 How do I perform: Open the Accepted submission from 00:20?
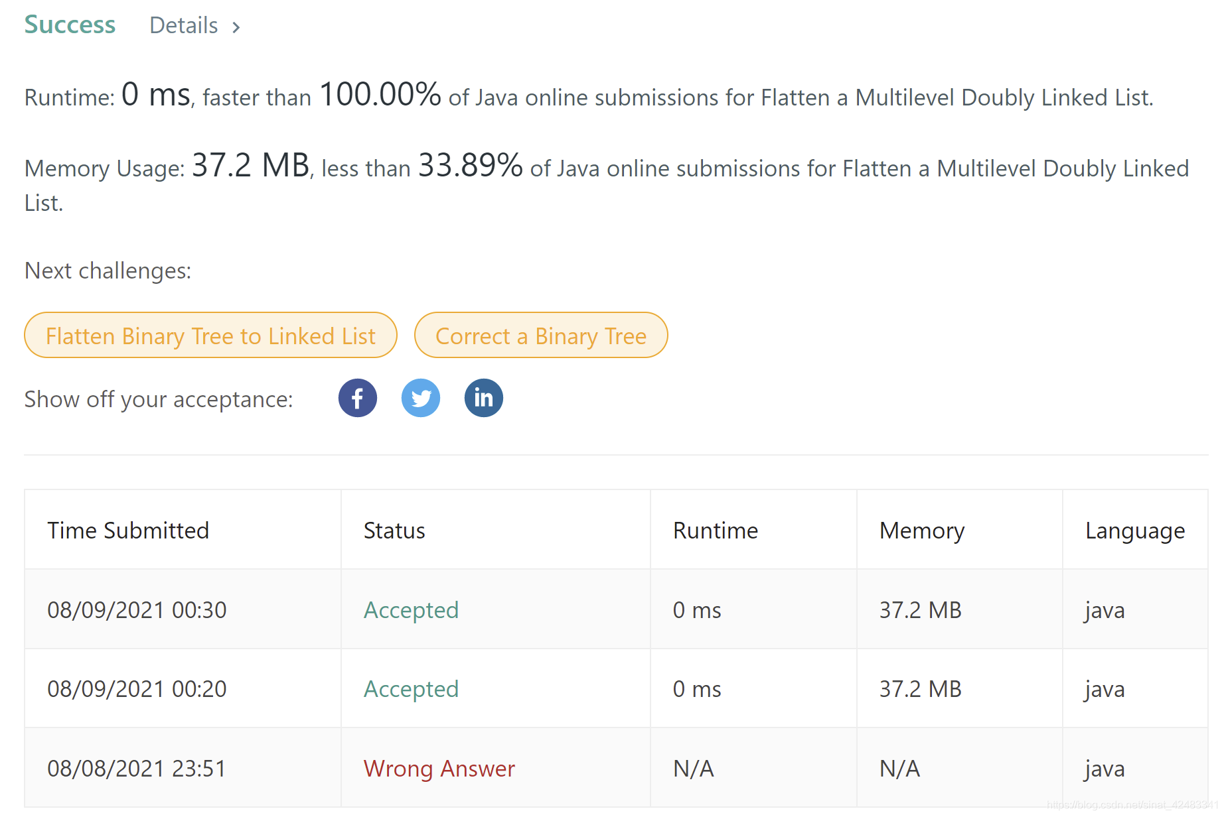point(411,689)
